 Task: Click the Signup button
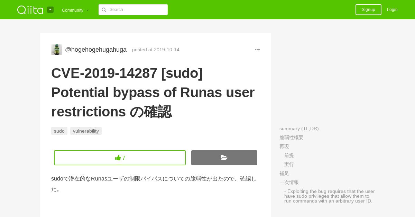point(368,10)
